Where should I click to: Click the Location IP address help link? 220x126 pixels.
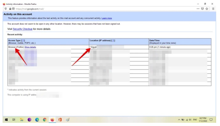[x=113, y=41]
